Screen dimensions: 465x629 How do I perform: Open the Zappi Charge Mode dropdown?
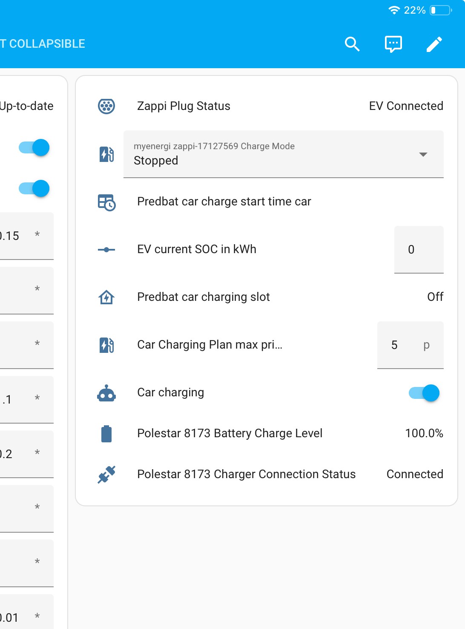click(284, 154)
